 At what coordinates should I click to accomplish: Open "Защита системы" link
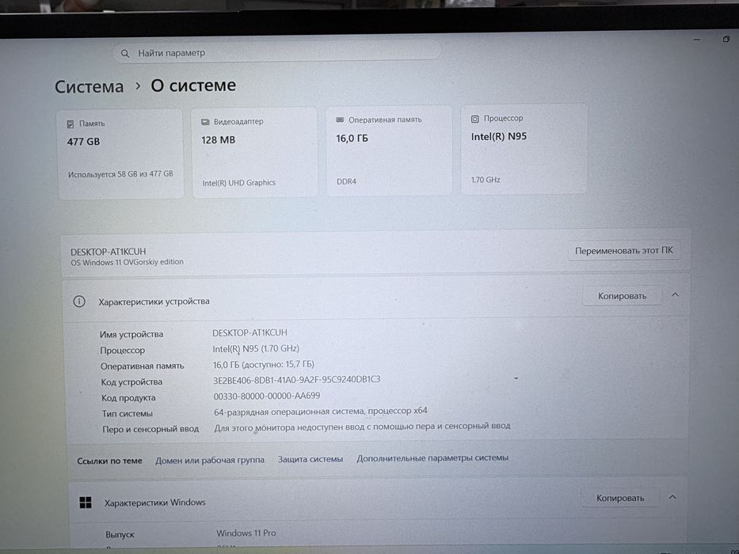310,459
